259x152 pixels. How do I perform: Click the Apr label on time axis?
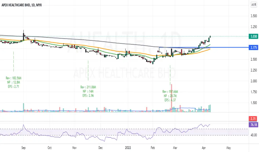(x=204, y=148)
